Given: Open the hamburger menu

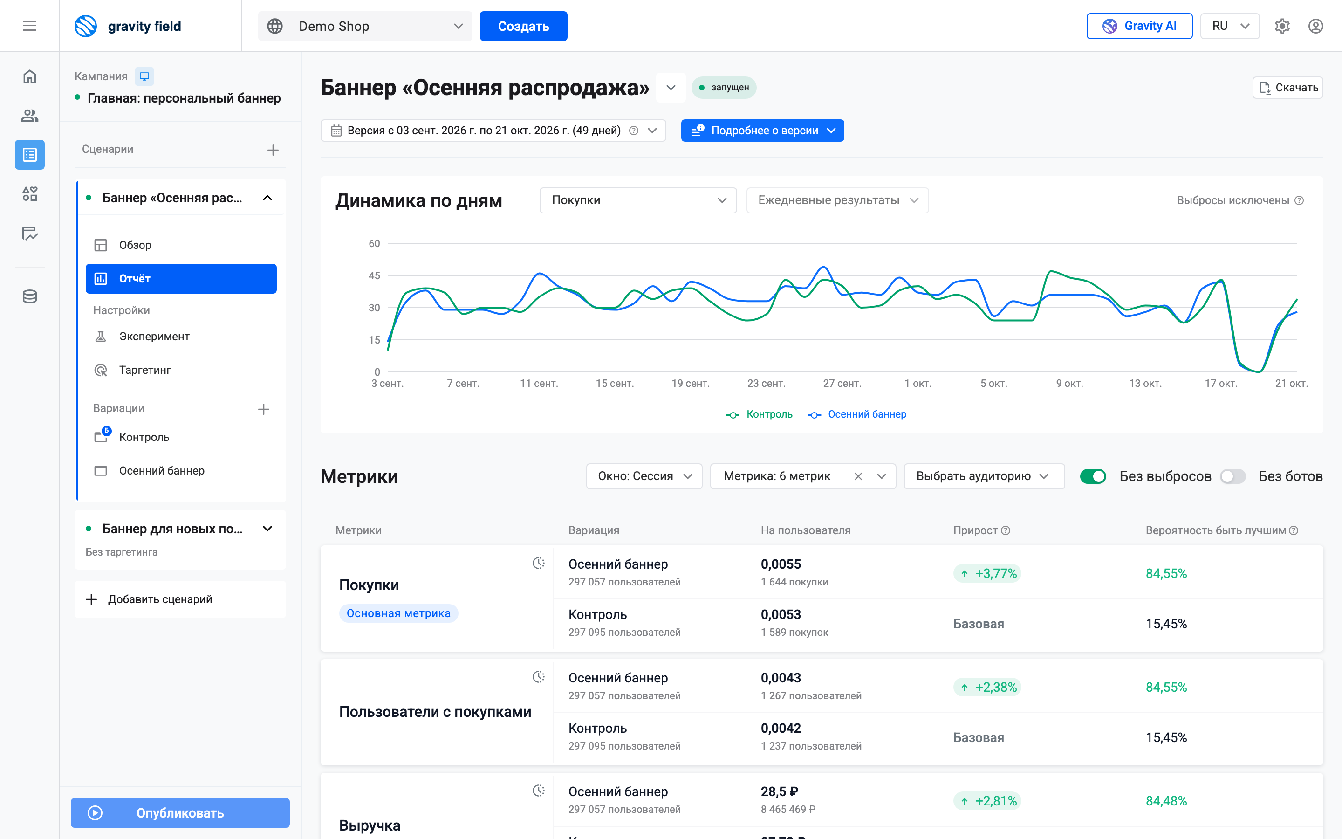Looking at the screenshot, I should (x=29, y=26).
